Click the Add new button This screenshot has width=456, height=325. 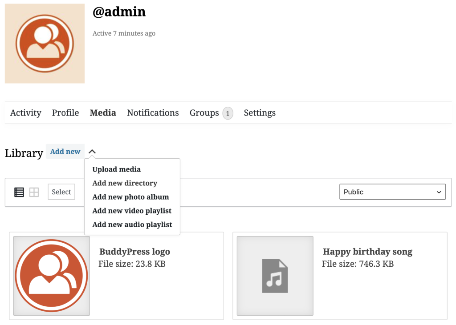(65, 151)
